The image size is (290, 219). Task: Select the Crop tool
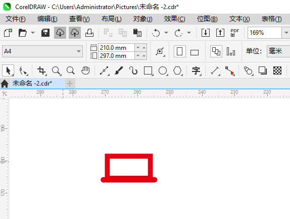[x=41, y=71]
